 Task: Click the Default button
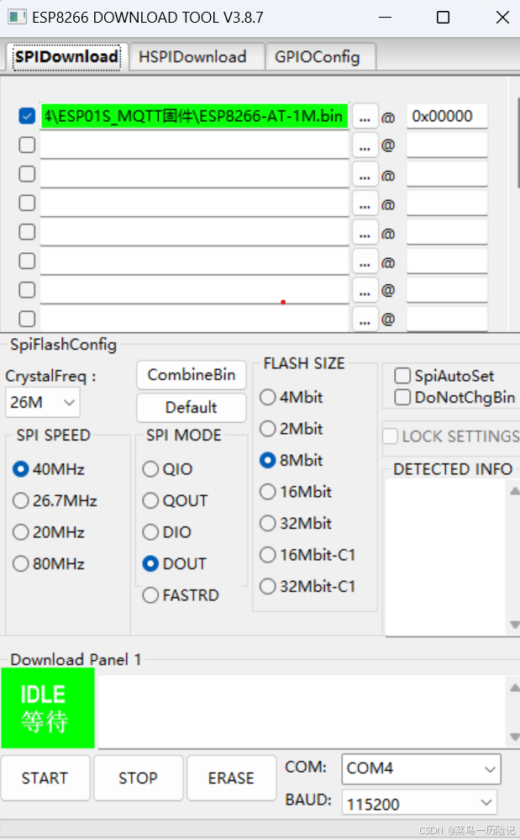191,407
